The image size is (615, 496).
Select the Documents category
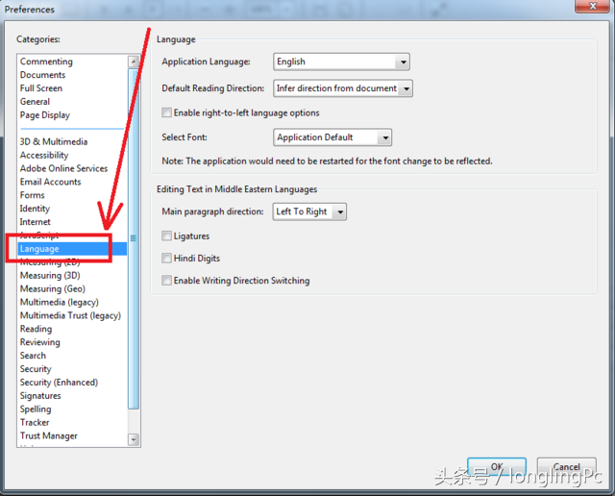tap(42, 75)
